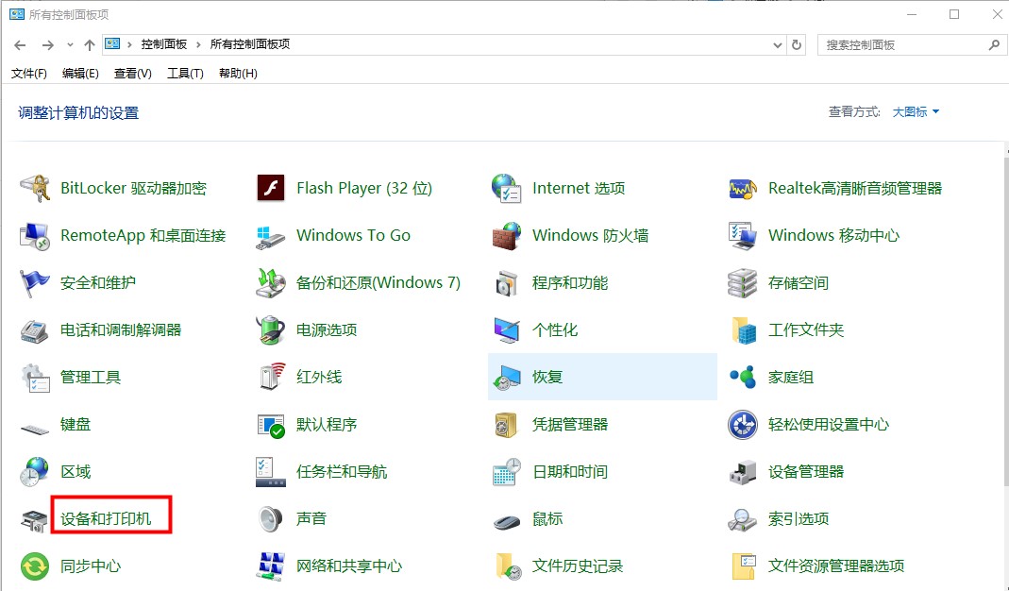This screenshot has height=591, width=1009.
Task: Open 存储空间 drives icon
Action: [743, 283]
